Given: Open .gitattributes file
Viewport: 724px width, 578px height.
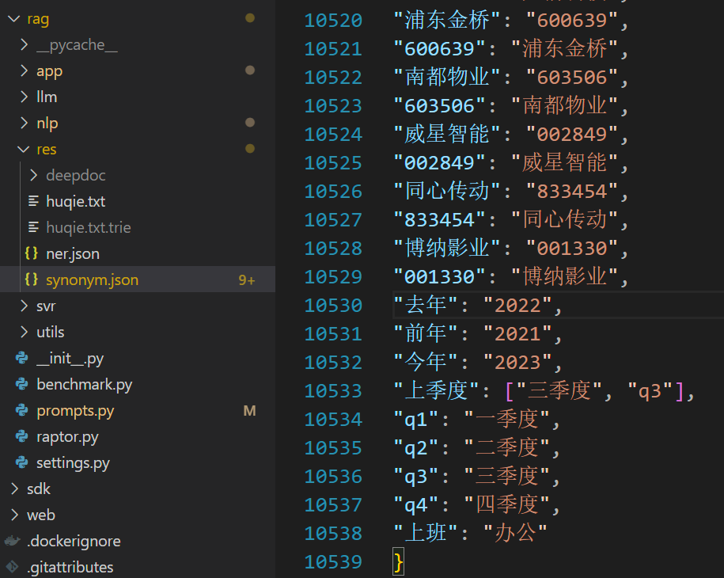Looking at the screenshot, I should pos(70,568).
